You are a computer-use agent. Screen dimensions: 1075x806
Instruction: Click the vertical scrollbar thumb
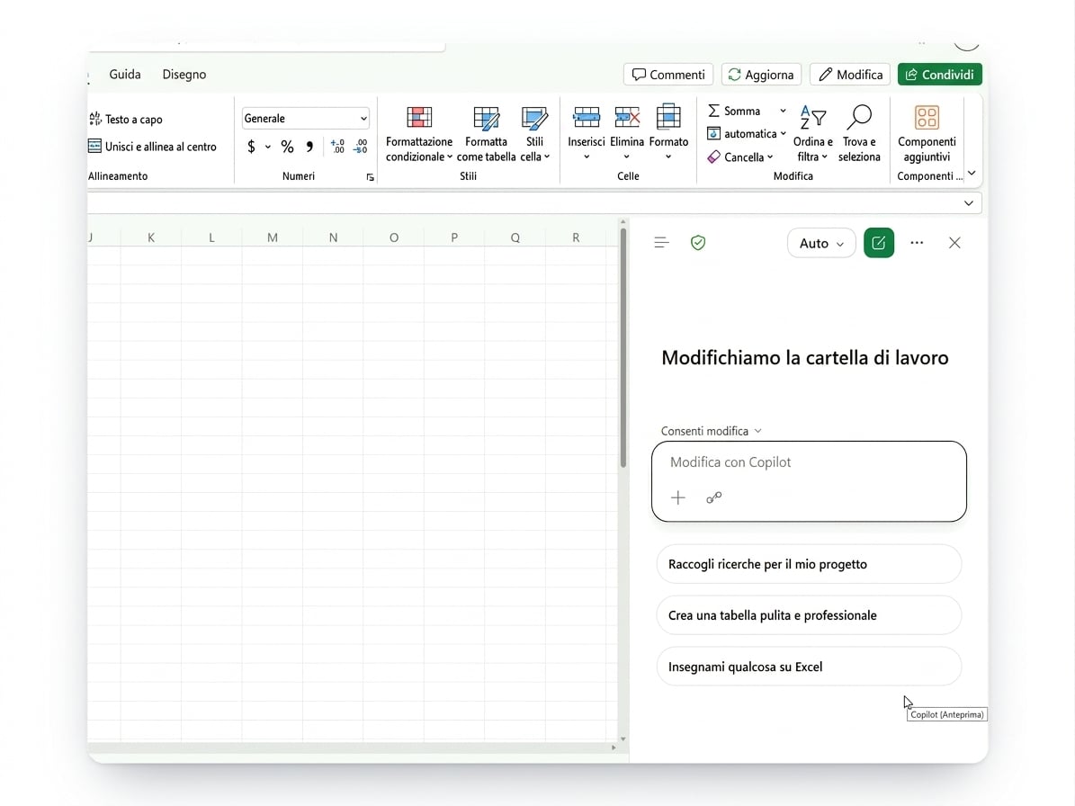[623, 347]
